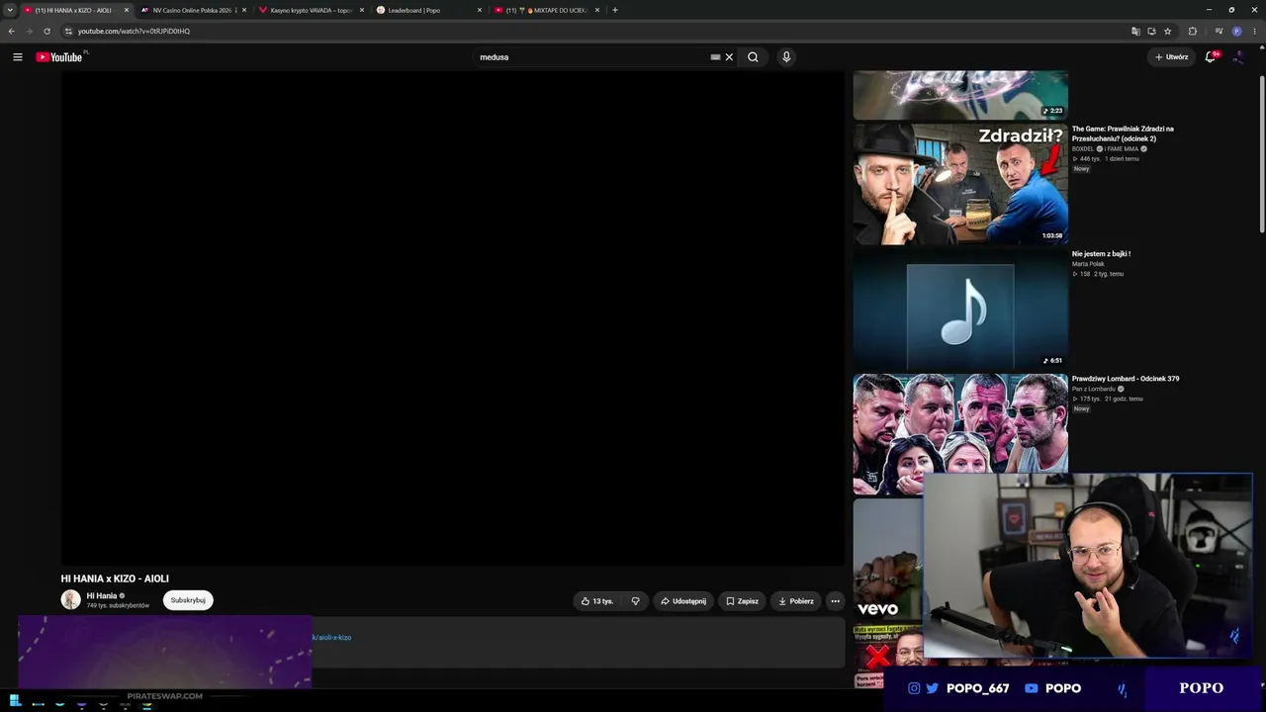Open the YouTube guide hamburger menu
Viewport: 1266px width, 712px height.
click(x=17, y=57)
